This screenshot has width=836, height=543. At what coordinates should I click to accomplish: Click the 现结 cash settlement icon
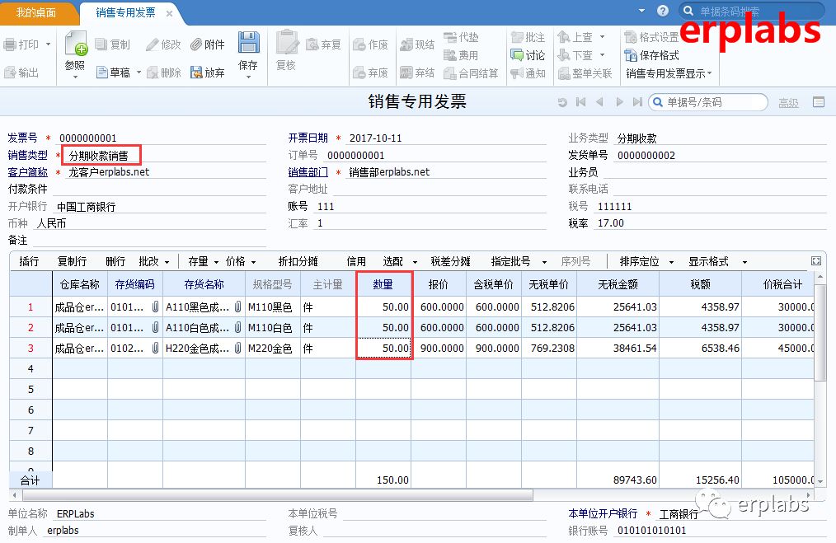point(406,44)
